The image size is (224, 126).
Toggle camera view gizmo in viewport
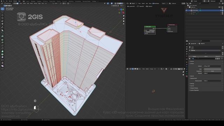pos(124,21)
